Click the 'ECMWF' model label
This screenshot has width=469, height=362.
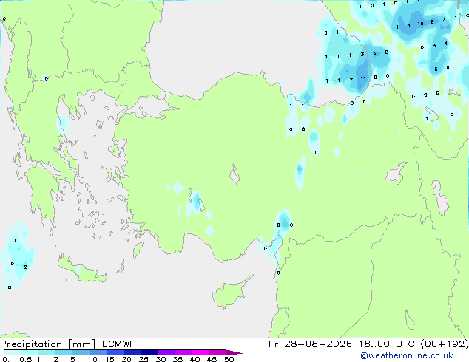pos(119,344)
